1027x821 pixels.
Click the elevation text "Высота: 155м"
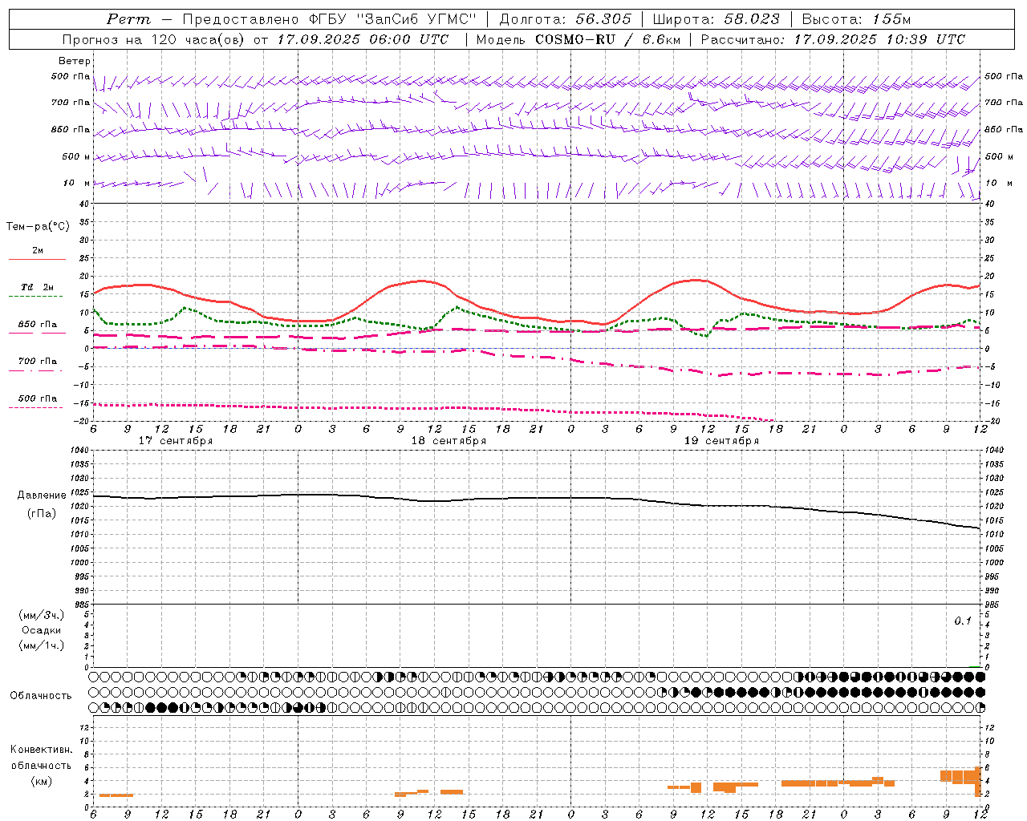point(857,19)
